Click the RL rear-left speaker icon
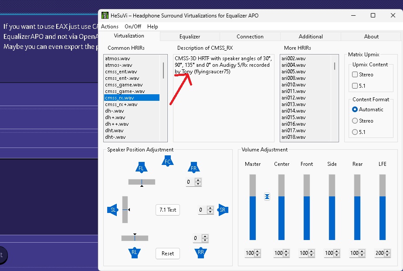 (135, 253)
